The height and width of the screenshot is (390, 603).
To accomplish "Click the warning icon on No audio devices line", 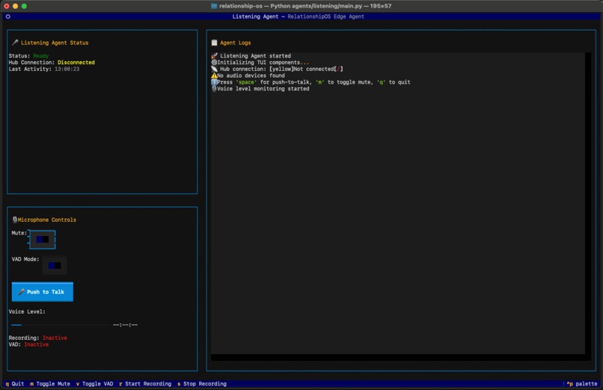I will click(x=214, y=75).
